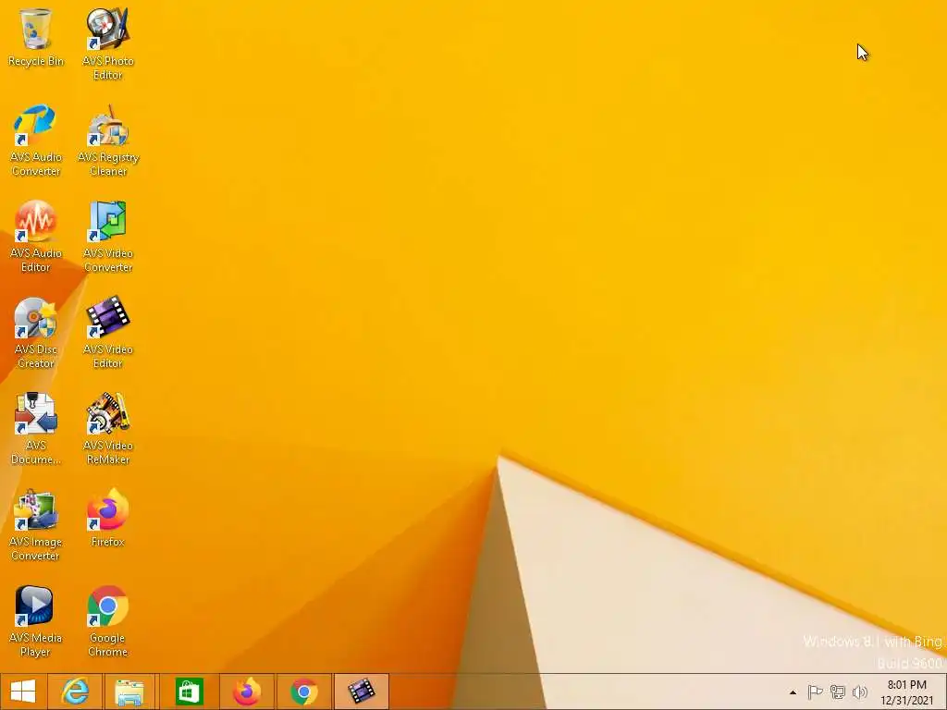Select the AVS Video Converter shortcut

108,236
